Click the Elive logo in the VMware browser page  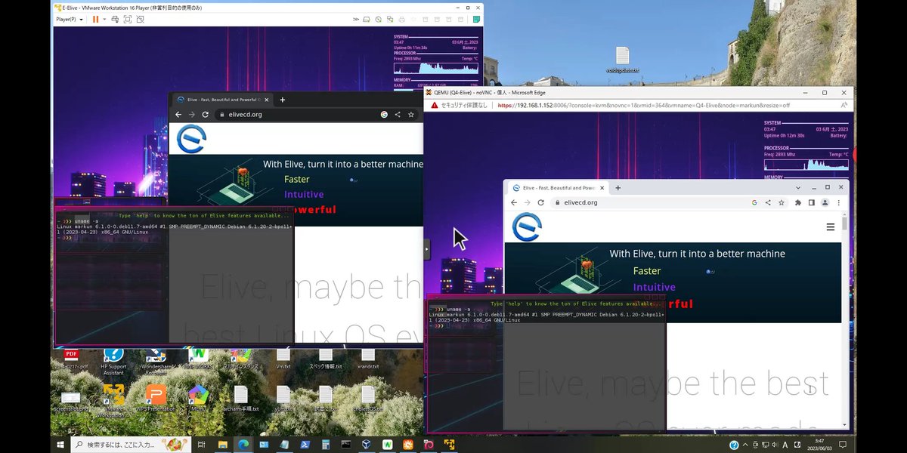pyautogui.click(x=191, y=140)
